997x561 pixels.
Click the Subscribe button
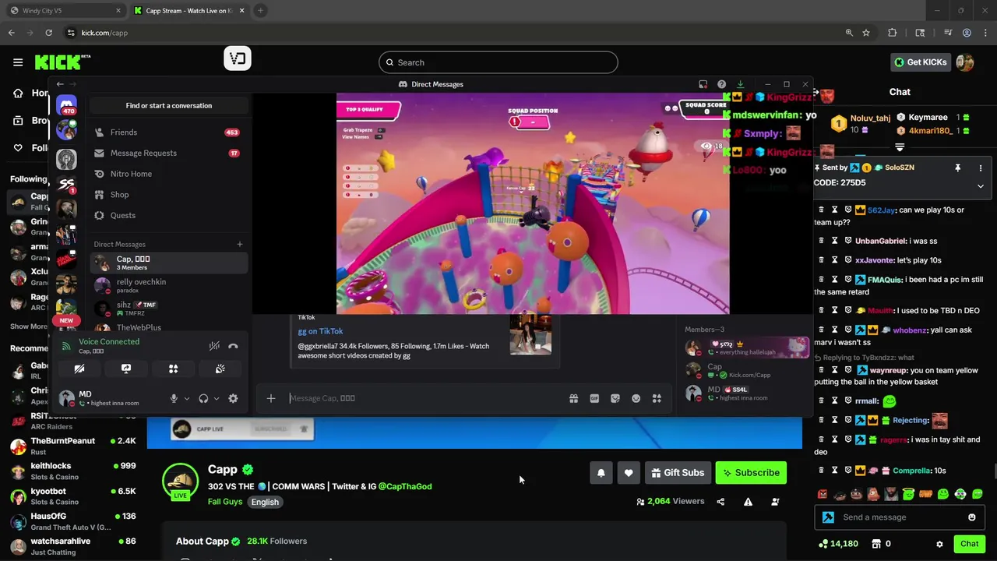pyautogui.click(x=751, y=472)
